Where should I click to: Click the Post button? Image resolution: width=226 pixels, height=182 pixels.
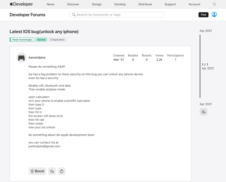[203, 15]
